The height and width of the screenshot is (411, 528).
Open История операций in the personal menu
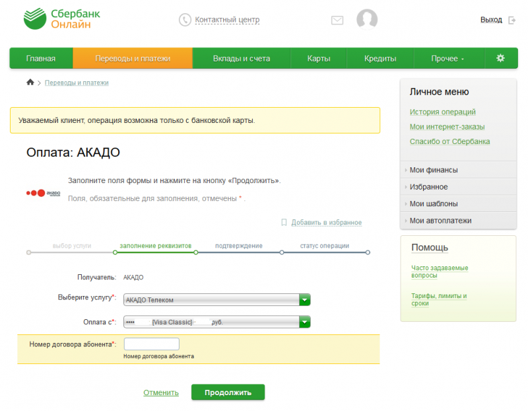(442, 112)
